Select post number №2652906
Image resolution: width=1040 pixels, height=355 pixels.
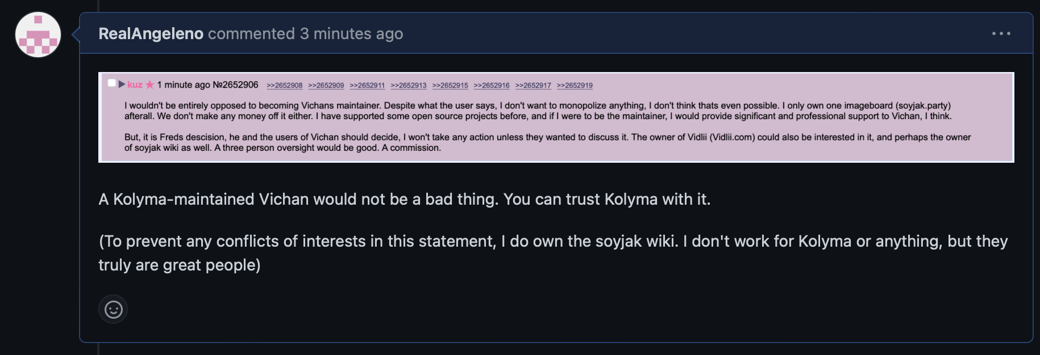point(235,85)
